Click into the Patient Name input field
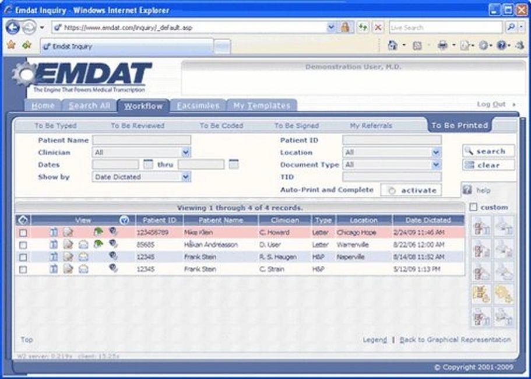The width and height of the screenshot is (531, 379). [141, 141]
